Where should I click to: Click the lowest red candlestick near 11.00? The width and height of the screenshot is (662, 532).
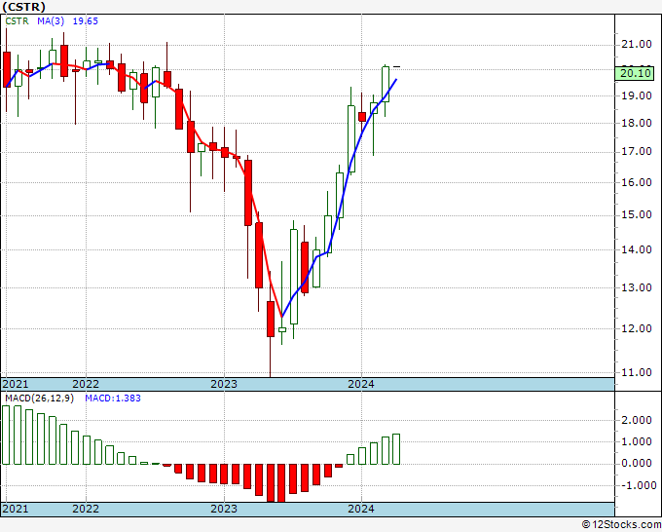(x=271, y=319)
